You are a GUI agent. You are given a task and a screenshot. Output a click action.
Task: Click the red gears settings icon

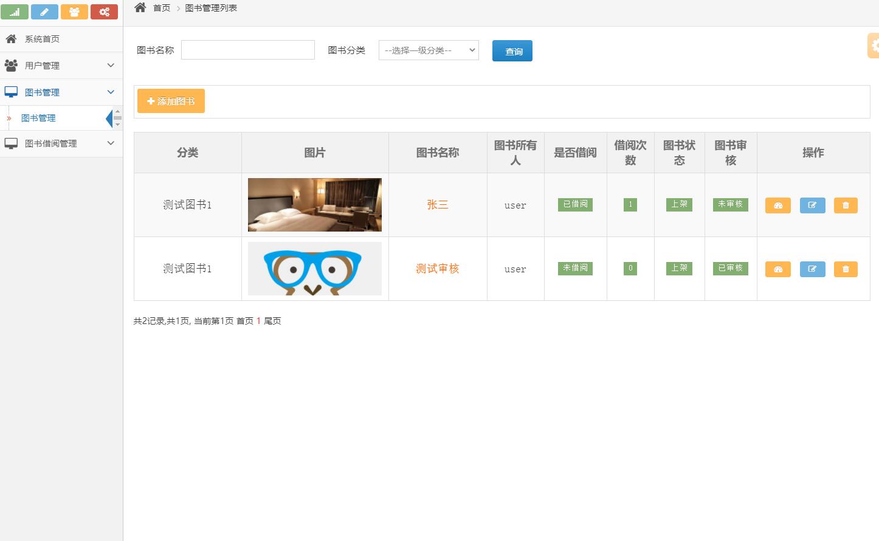(104, 11)
